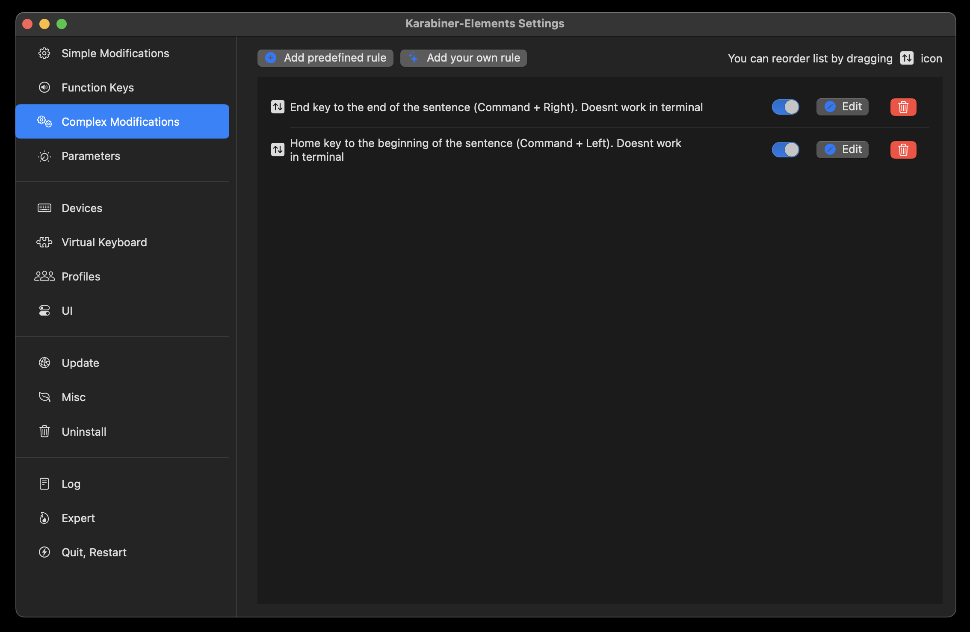
Task: Click the Virtual Keyboard puzzle icon
Action: coord(44,242)
